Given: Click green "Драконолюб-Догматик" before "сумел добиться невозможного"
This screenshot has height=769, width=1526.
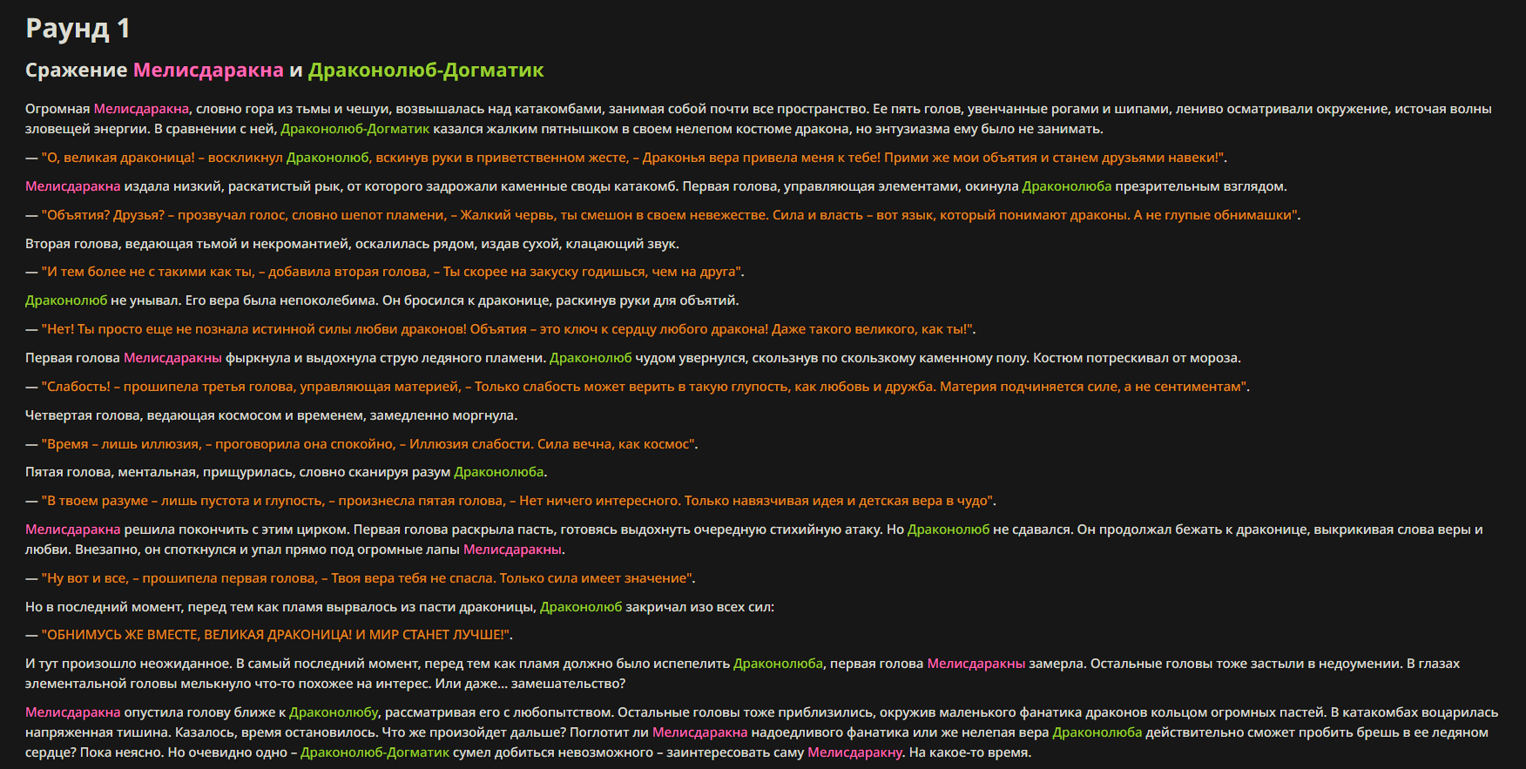Looking at the screenshot, I should [375, 752].
